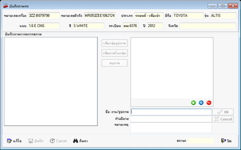Click the bottom toolbar Cancel button
Screen dimensions: 241x150
click(x=58, y=141)
